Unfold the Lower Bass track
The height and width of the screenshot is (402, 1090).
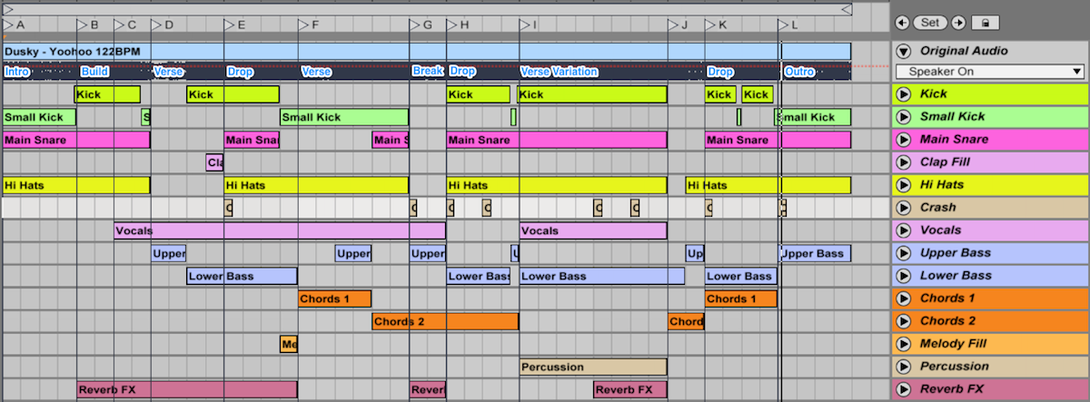pyautogui.click(x=903, y=275)
